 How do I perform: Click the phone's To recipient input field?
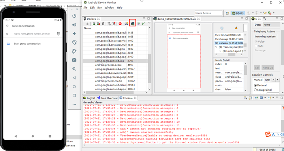[32, 34]
